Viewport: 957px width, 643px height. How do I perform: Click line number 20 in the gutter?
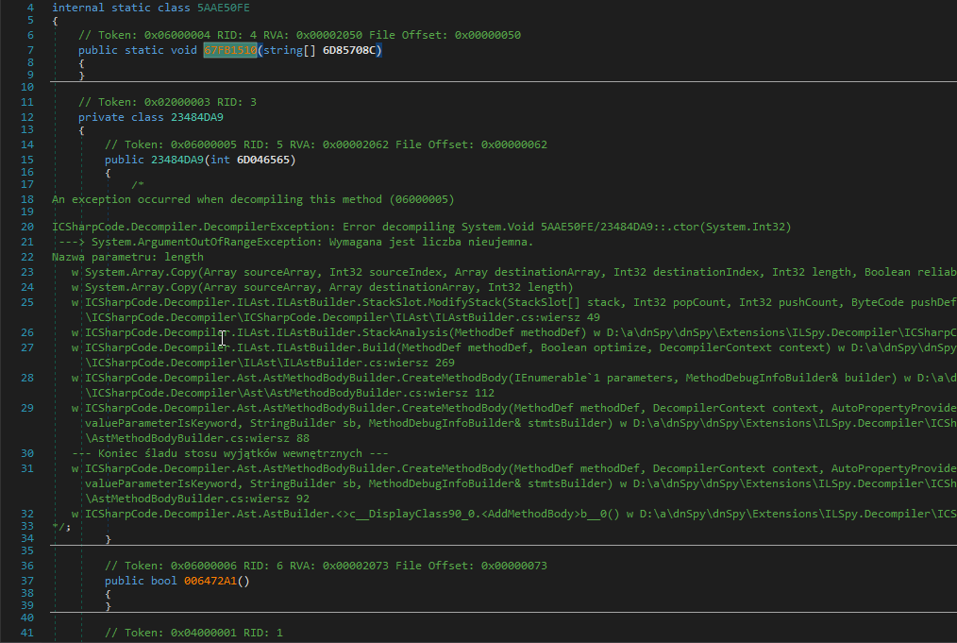tap(26, 227)
